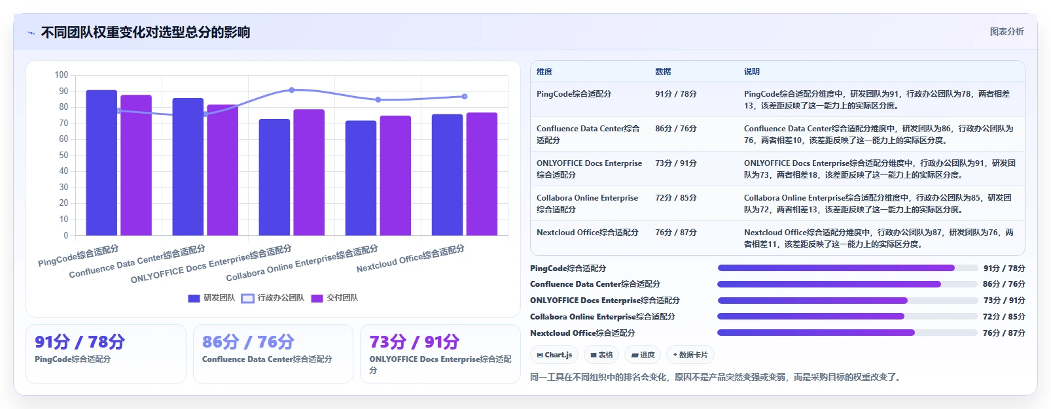The height and width of the screenshot is (409, 1051).
Task: Open the 86分 / 76分 Confluence data card
Action: (273, 353)
